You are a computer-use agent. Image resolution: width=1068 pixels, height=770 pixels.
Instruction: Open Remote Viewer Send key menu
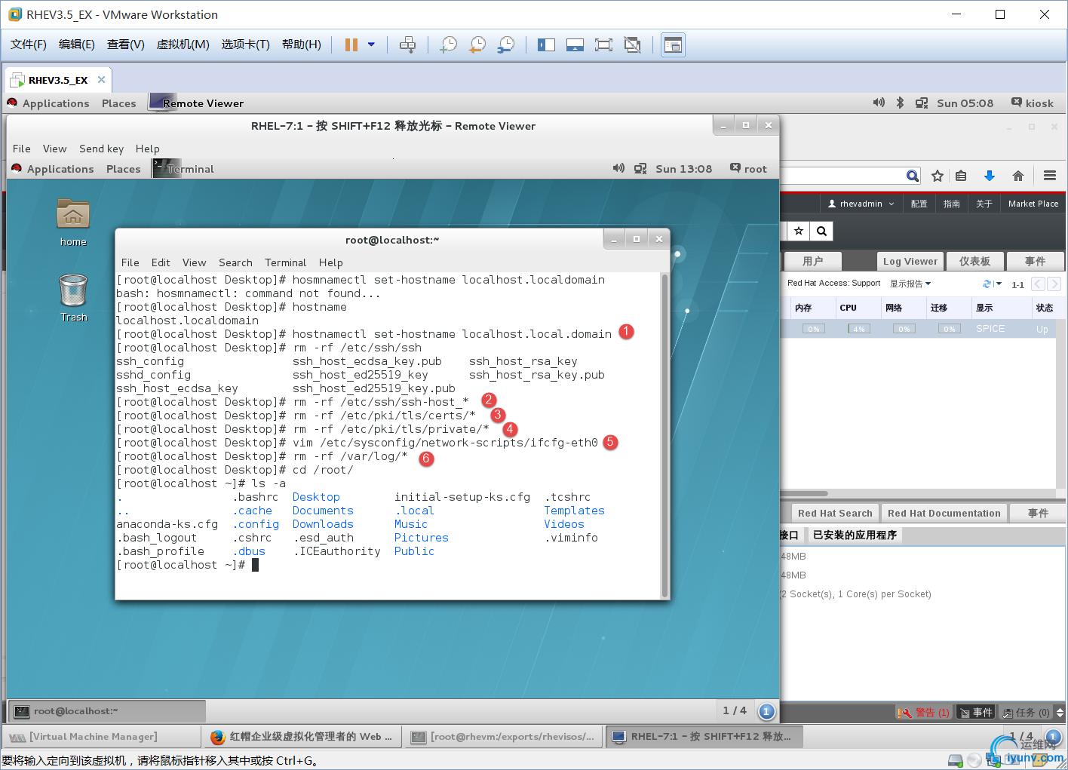point(101,149)
